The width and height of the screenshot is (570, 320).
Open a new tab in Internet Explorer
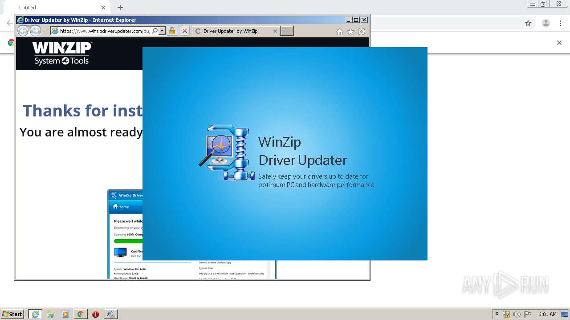287,31
